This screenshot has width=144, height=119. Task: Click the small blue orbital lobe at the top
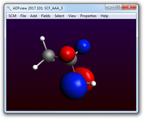(x=83, y=46)
